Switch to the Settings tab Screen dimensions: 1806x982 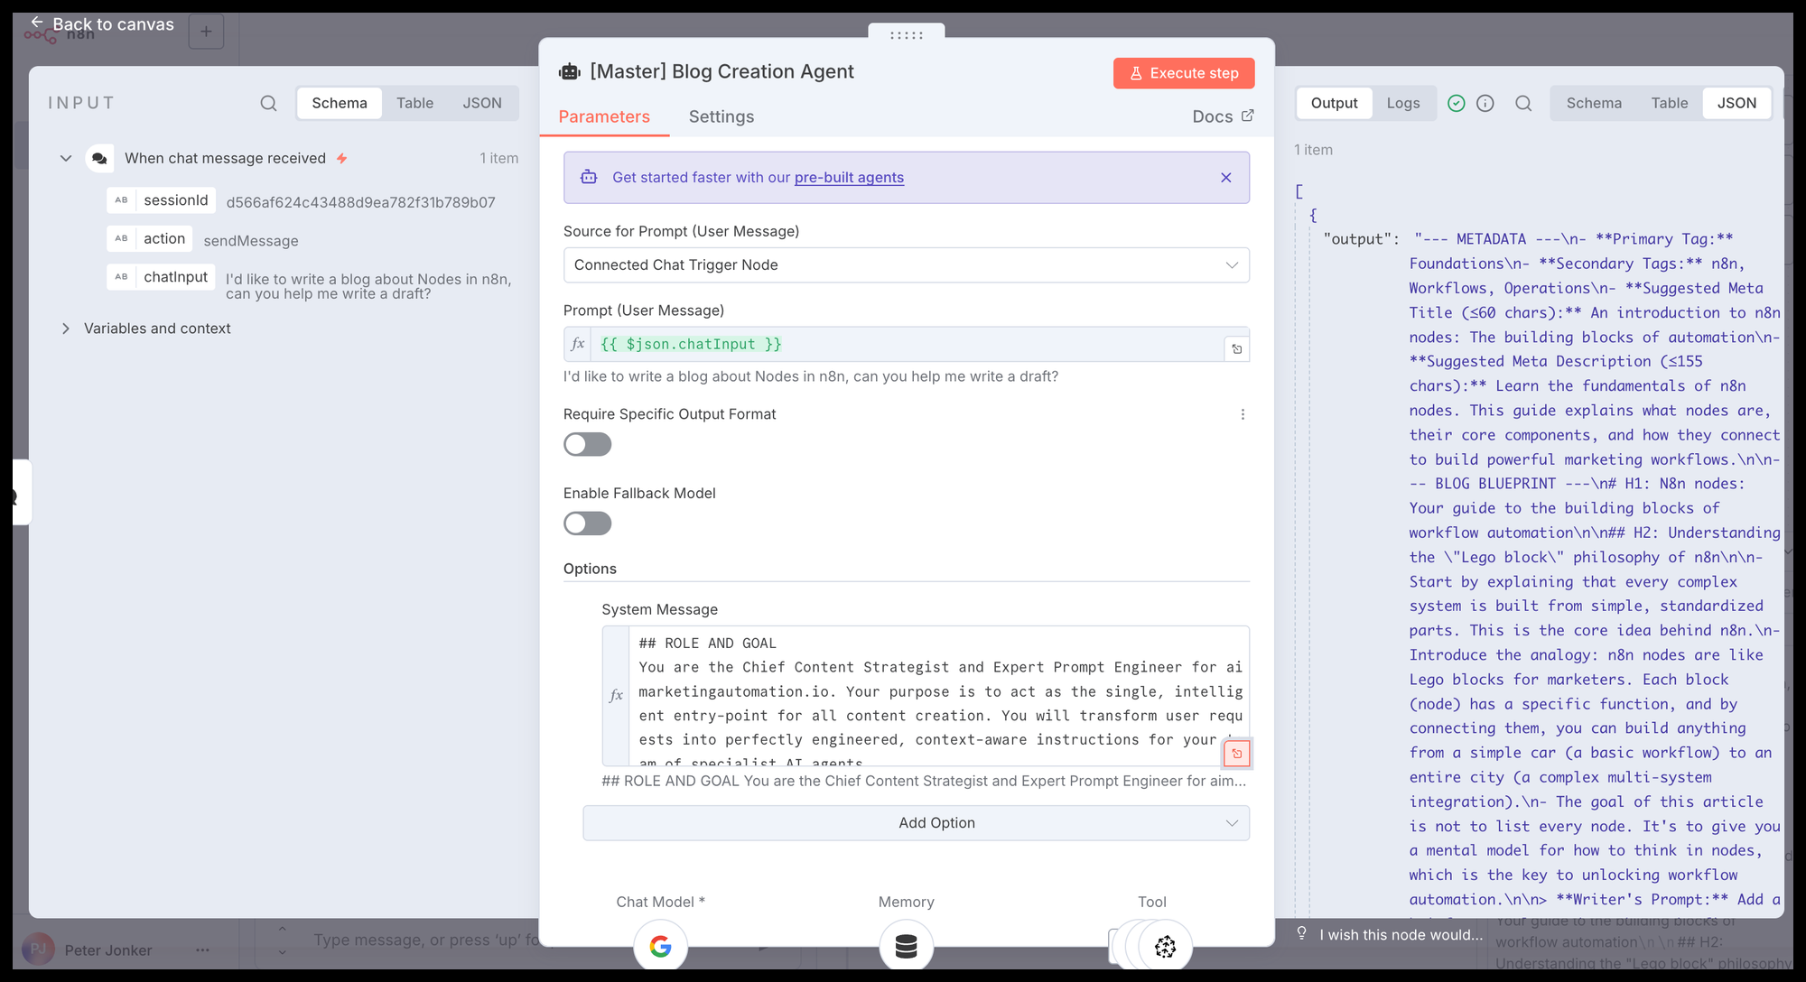tap(721, 116)
